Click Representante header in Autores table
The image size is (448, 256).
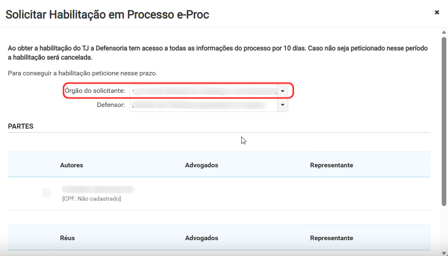pyautogui.click(x=332, y=165)
